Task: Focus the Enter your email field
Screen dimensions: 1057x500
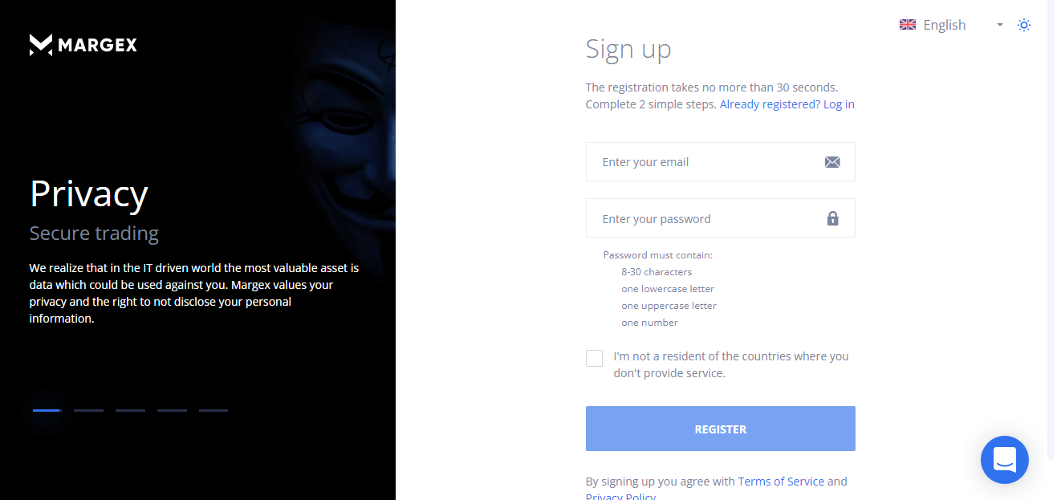Action: coord(706,162)
